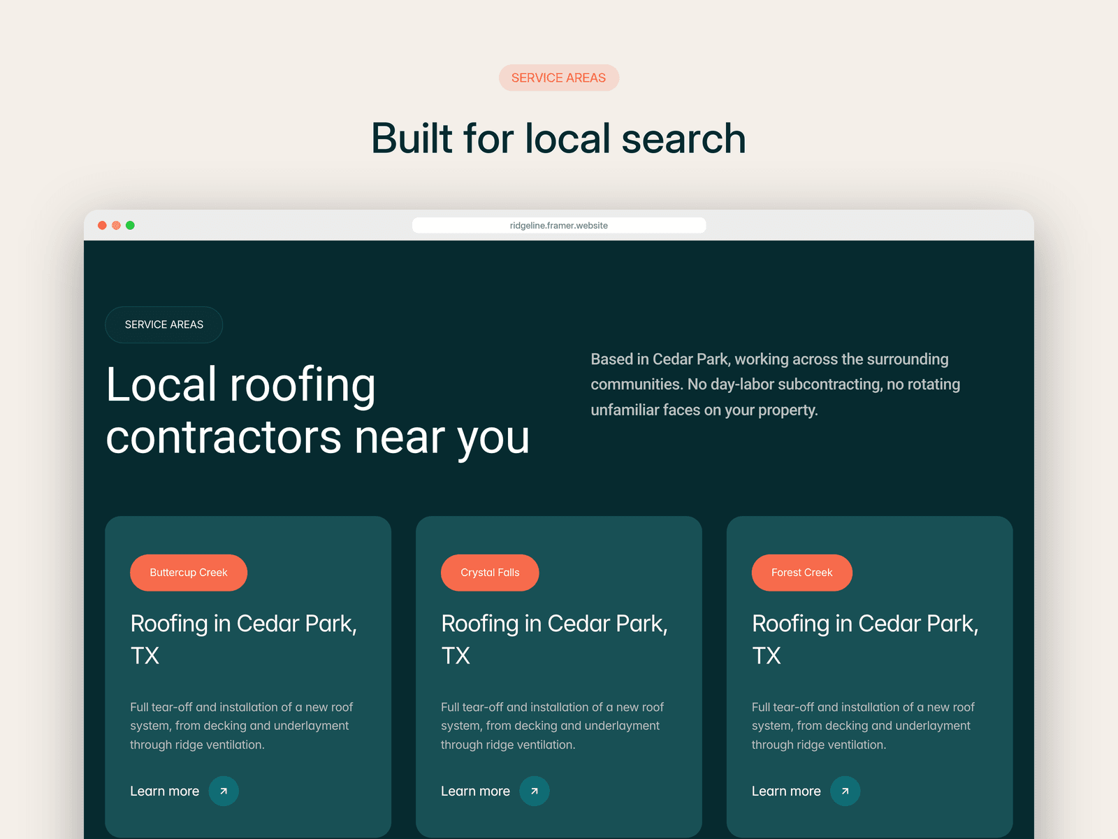Select the Crystal Falls tag

pyautogui.click(x=490, y=573)
